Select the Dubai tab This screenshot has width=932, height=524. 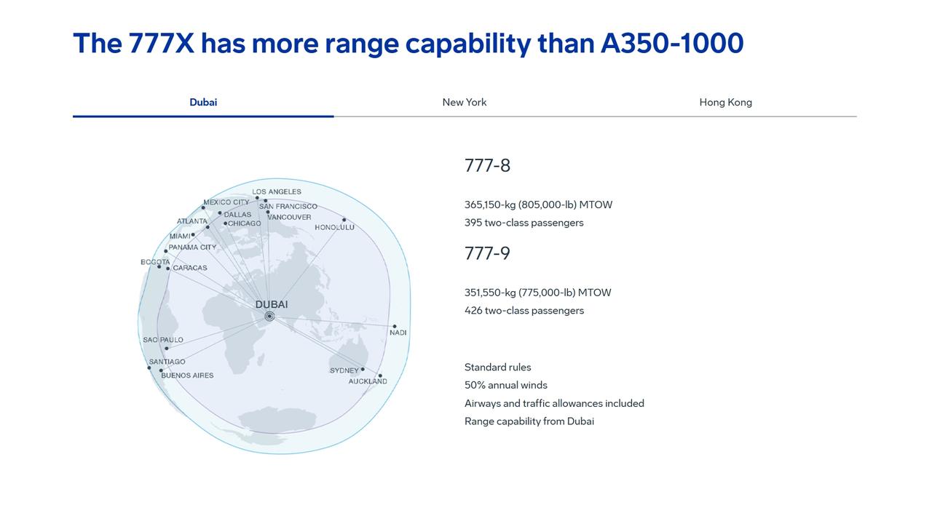pos(203,103)
